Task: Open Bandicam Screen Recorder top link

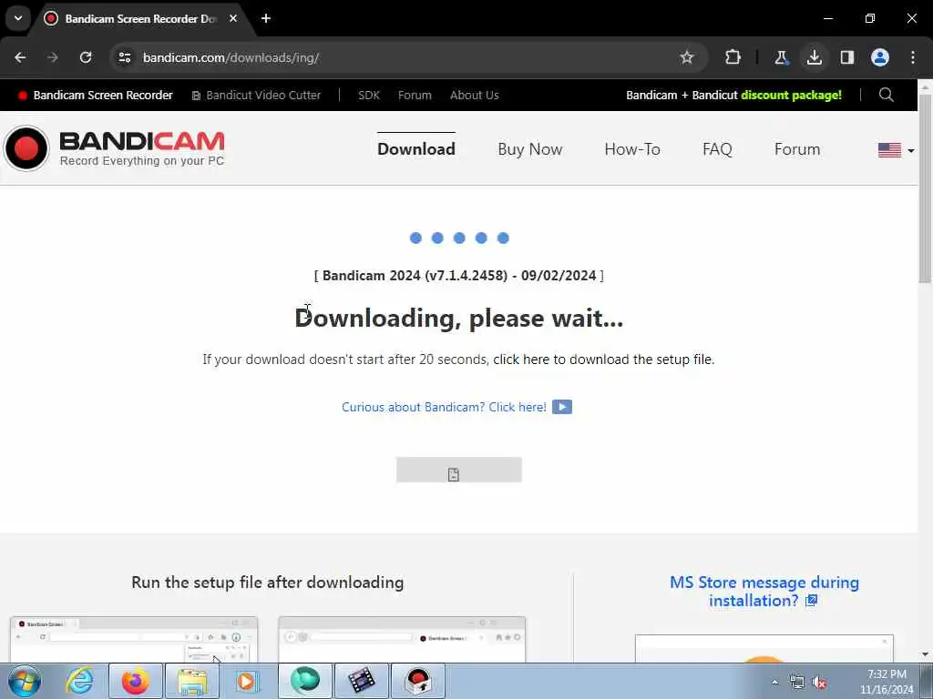Action: pos(96,95)
